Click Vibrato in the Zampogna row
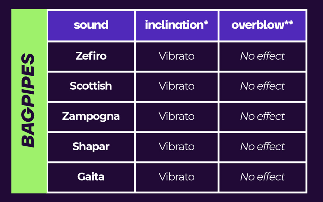Image resolution: width=323 pixels, height=202 pixels. [x=177, y=117]
